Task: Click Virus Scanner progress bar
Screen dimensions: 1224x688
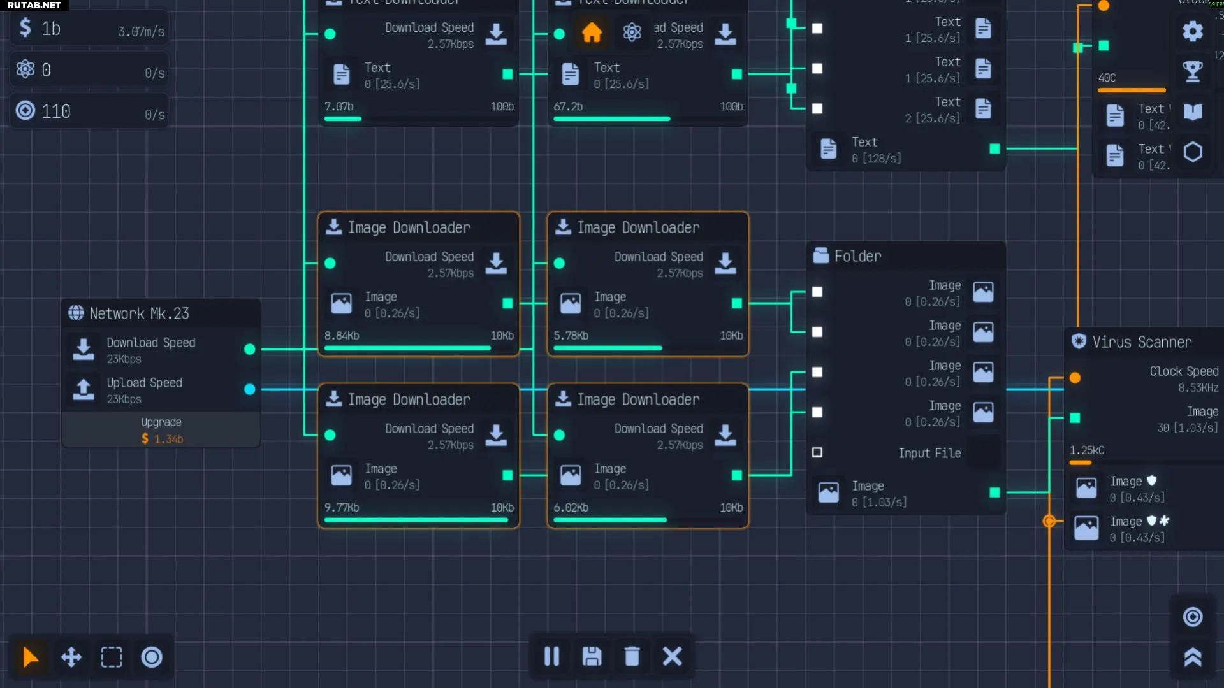Action: [x=1081, y=462]
